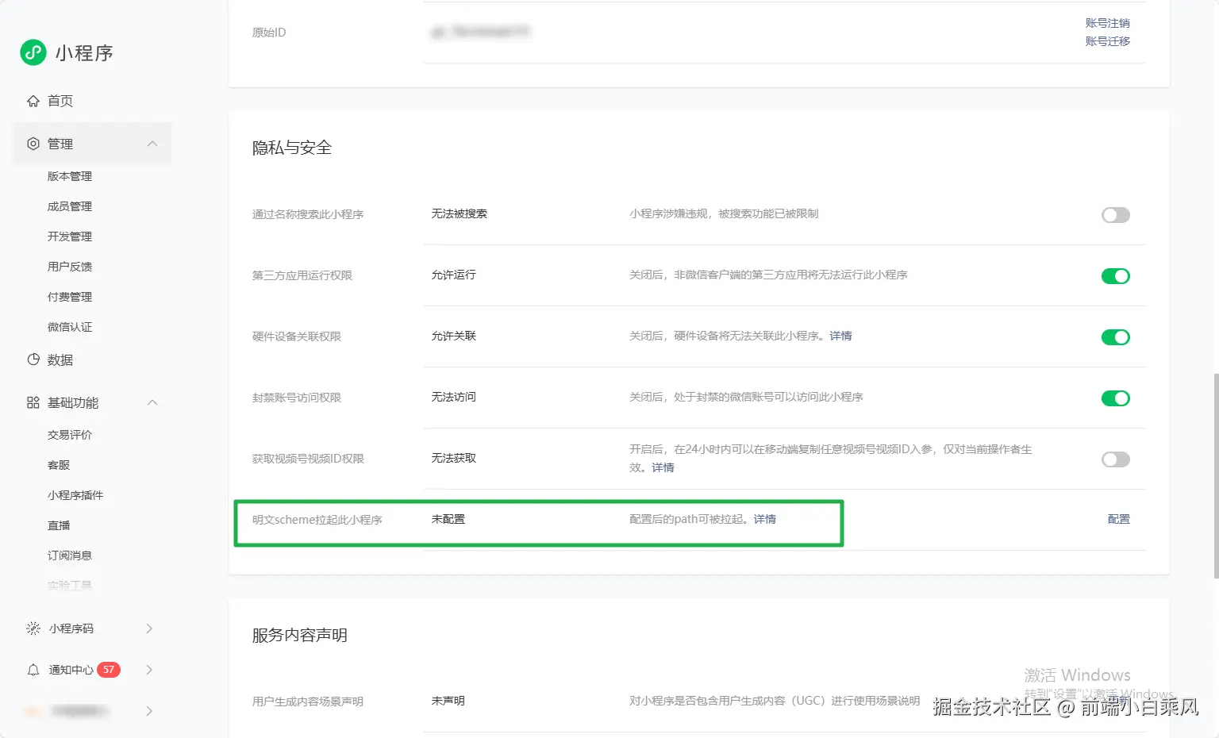
Task: Click the 隐私与安全 section heading
Action: [x=292, y=148]
